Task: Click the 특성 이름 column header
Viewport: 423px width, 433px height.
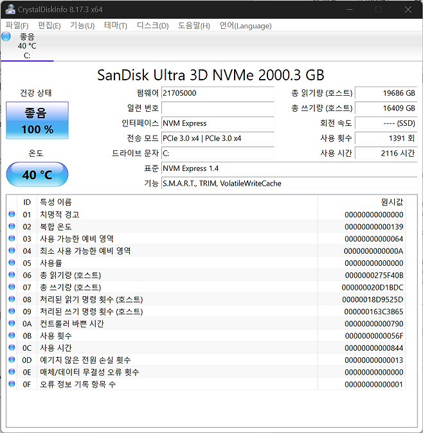Action: click(x=55, y=202)
